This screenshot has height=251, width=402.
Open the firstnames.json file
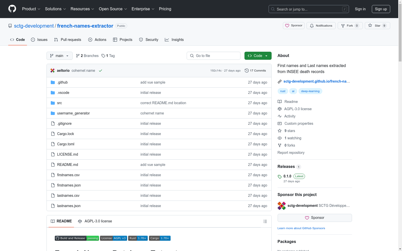click(x=69, y=185)
